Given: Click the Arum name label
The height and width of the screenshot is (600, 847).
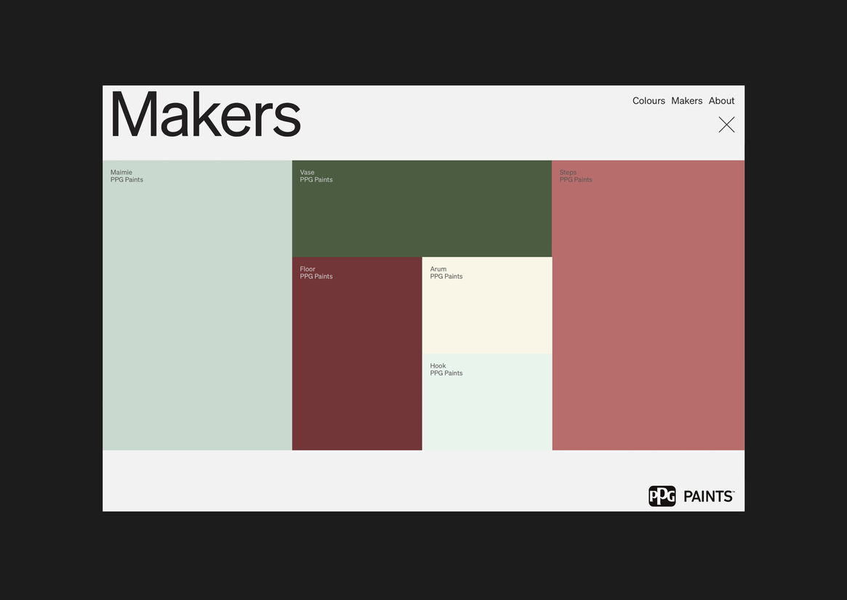Looking at the screenshot, I should pos(438,269).
